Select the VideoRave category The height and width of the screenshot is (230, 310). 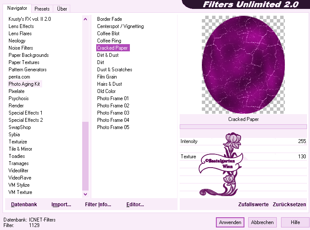(20, 178)
